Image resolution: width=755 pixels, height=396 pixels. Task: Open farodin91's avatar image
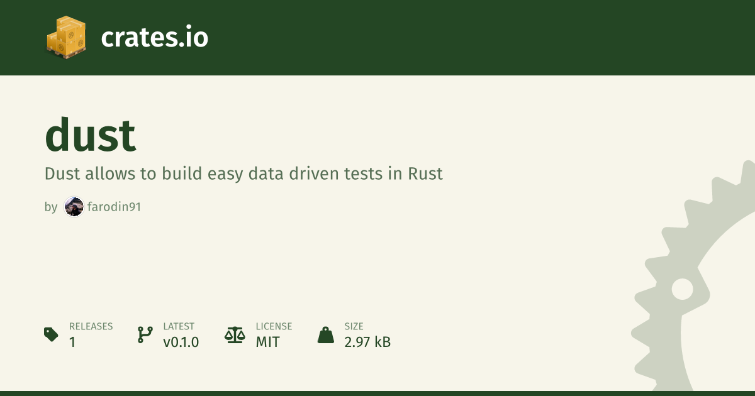[74, 207]
